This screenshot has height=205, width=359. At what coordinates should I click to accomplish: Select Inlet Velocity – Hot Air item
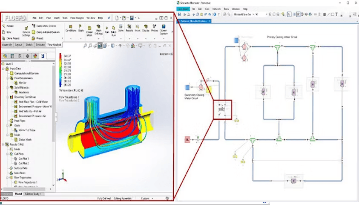pyautogui.click(x=32, y=111)
